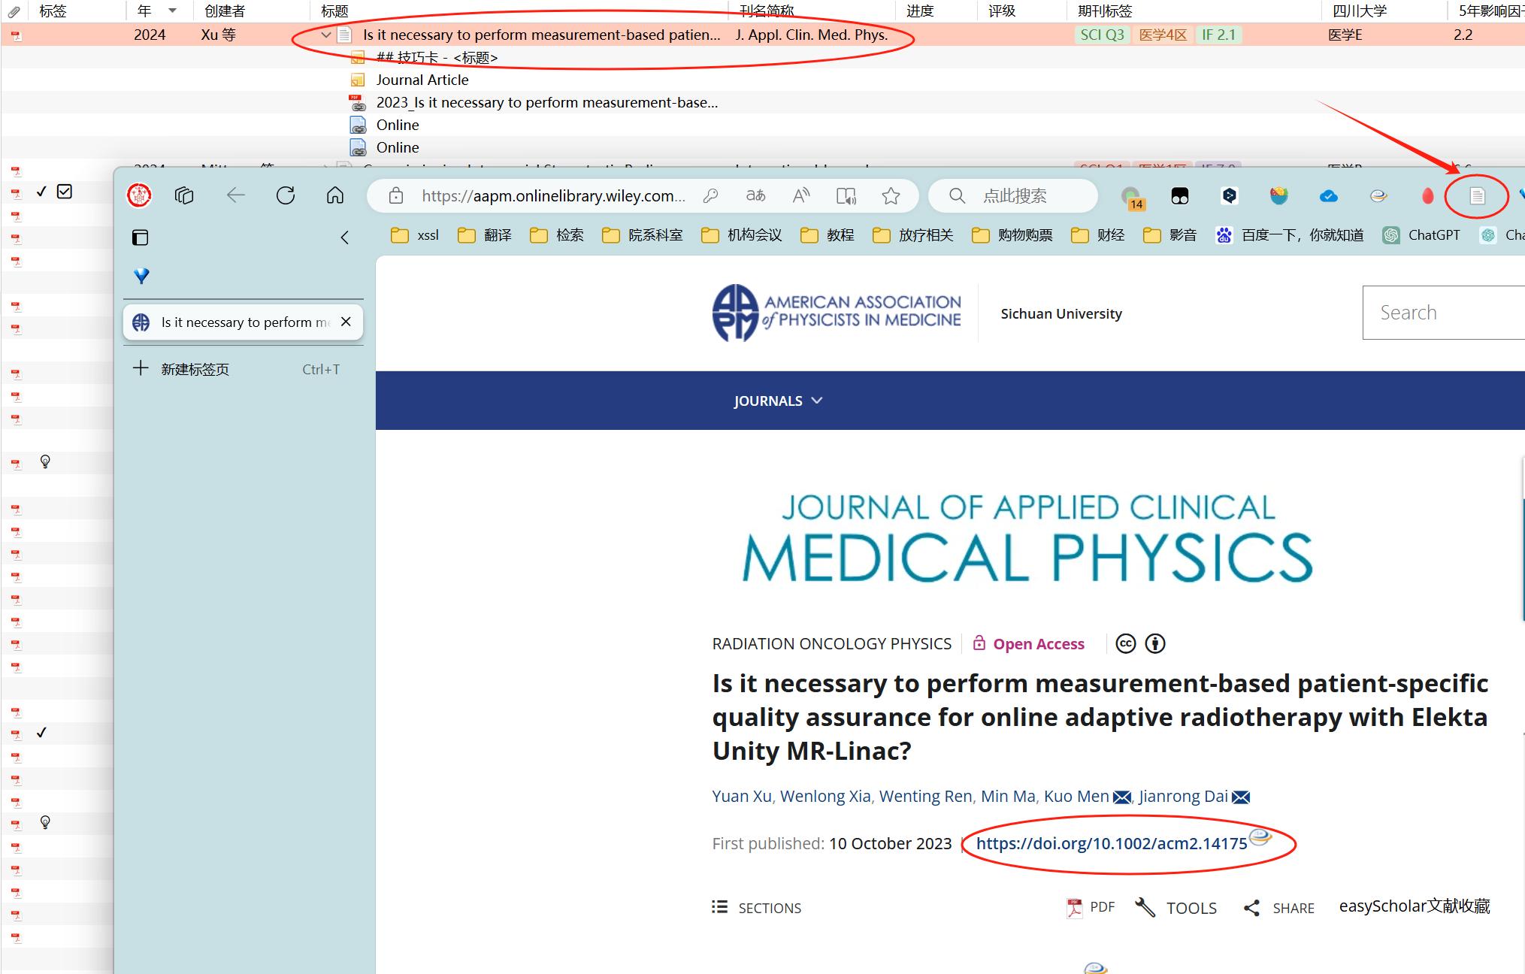Click the Zotero Connector save icon
1525x974 pixels.
click(1477, 196)
